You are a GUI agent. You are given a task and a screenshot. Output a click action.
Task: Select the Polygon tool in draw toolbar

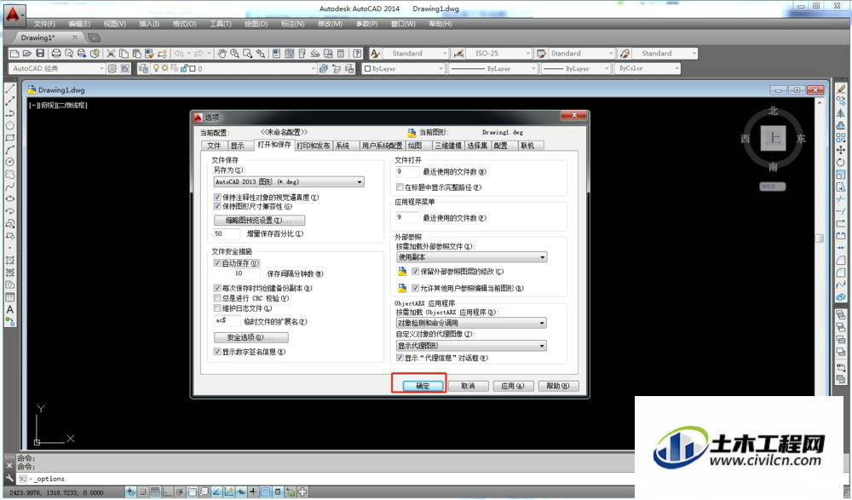(x=9, y=125)
